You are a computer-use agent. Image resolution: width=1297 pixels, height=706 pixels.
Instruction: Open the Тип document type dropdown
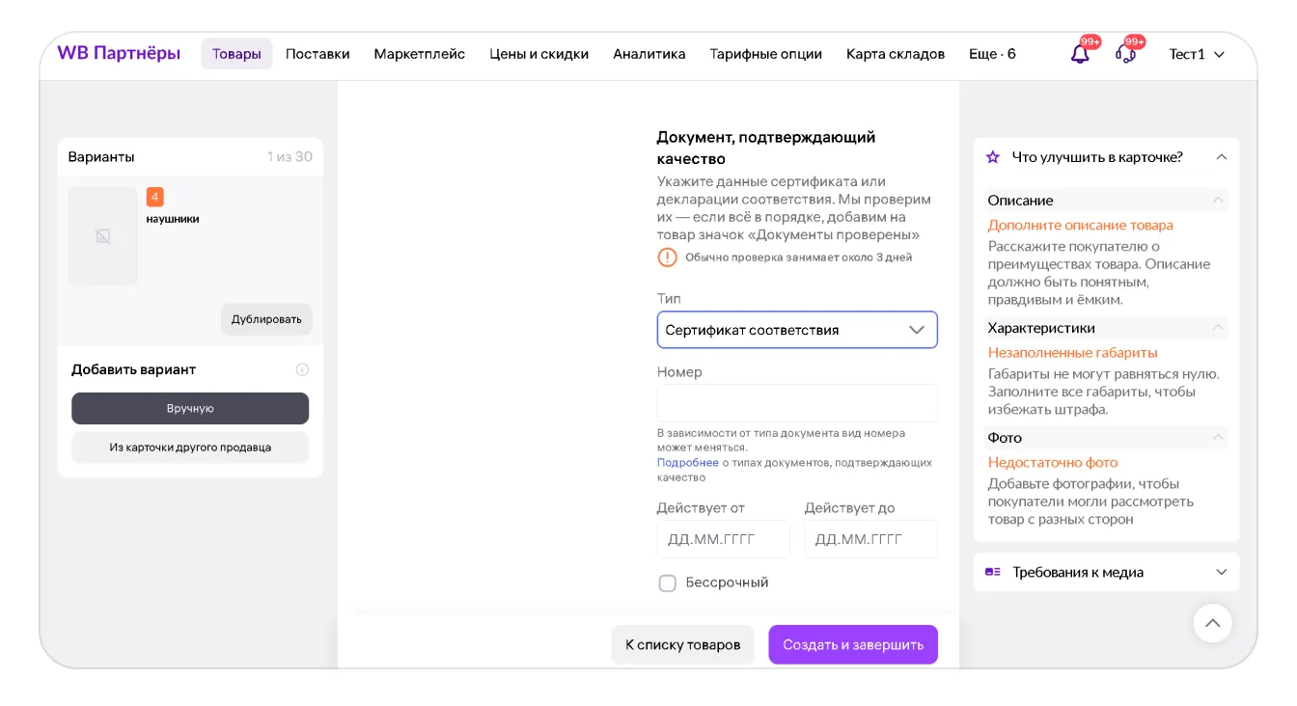(797, 330)
